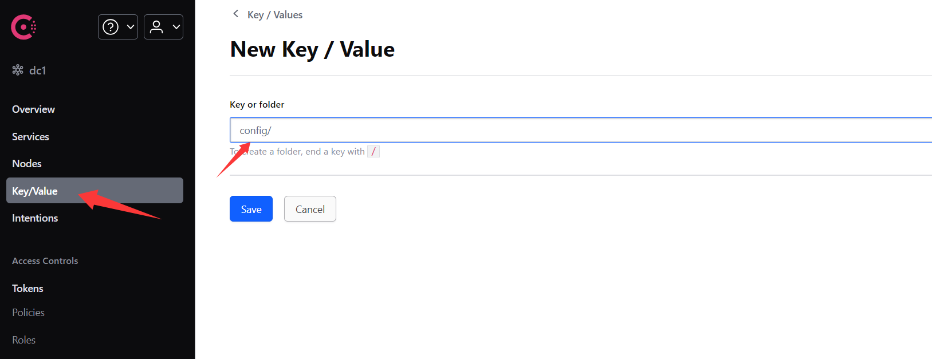The image size is (932, 359).
Task: Open Policies under Access Controls
Action: (x=28, y=313)
